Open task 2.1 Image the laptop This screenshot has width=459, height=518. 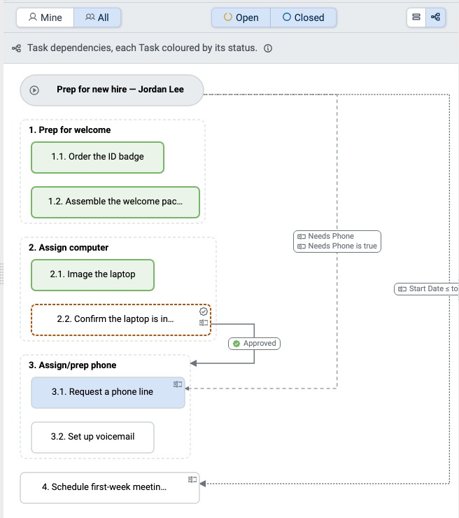coord(92,275)
